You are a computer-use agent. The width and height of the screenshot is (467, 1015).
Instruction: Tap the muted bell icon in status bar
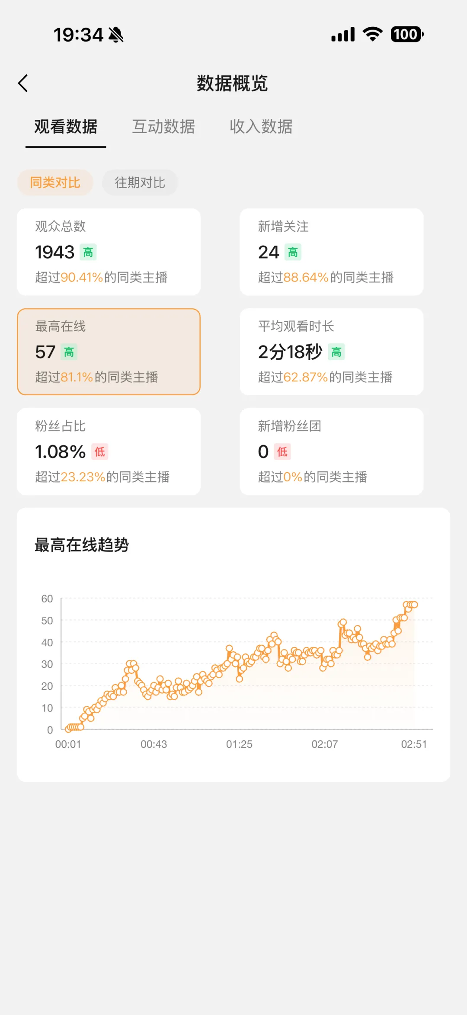(116, 35)
